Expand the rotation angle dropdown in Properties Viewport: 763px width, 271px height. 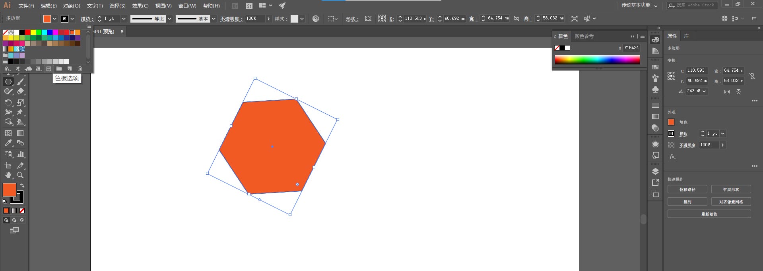point(704,91)
